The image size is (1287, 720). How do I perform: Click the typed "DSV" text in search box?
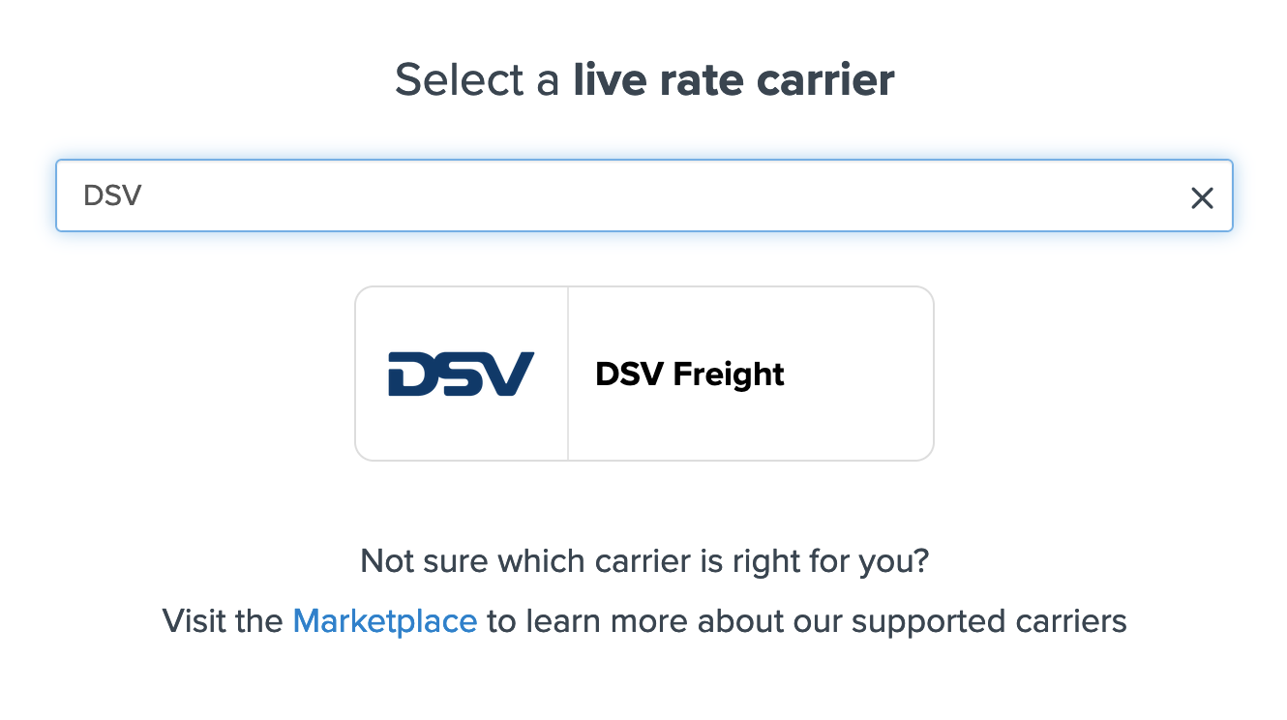113,195
